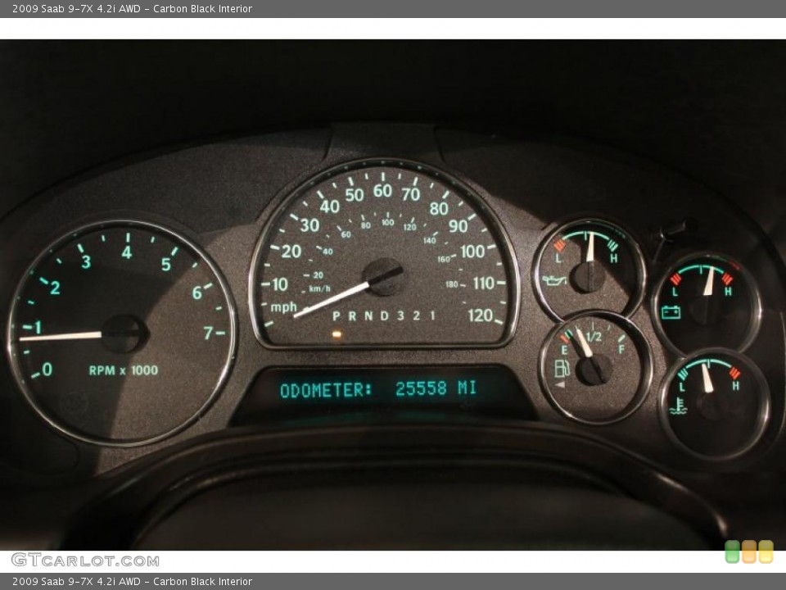The width and height of the screenshot is (786, 590).
Task: Click the tachometer 7 marking
Action: click(x=208, y=333)
